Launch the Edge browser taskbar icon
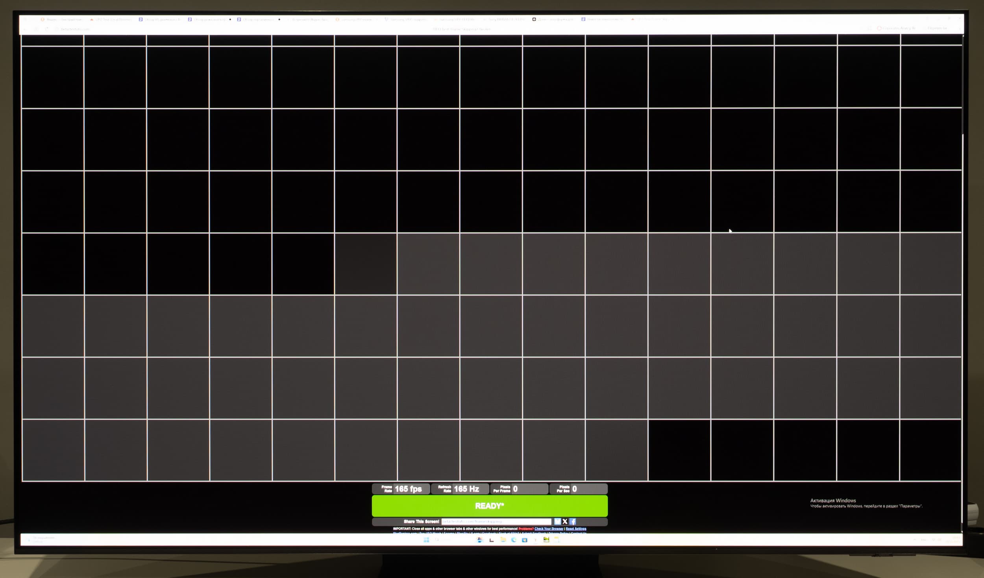984x578 pixels. [514, 540]
